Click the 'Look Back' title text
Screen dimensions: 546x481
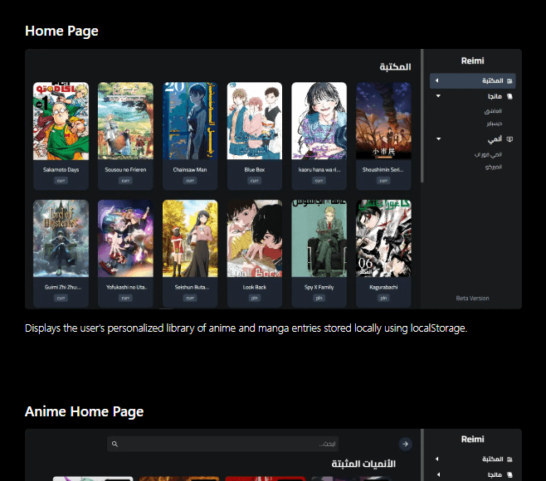coord(255,287)
